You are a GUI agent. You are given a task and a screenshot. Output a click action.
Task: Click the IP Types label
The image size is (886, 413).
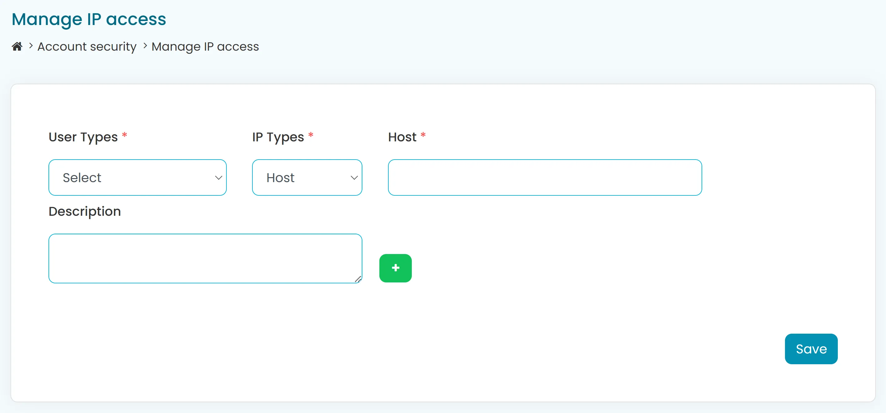(x=277, y=137)
